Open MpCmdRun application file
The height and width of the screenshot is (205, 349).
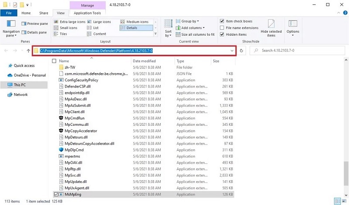pyautogui.click(x=75, y=118)
